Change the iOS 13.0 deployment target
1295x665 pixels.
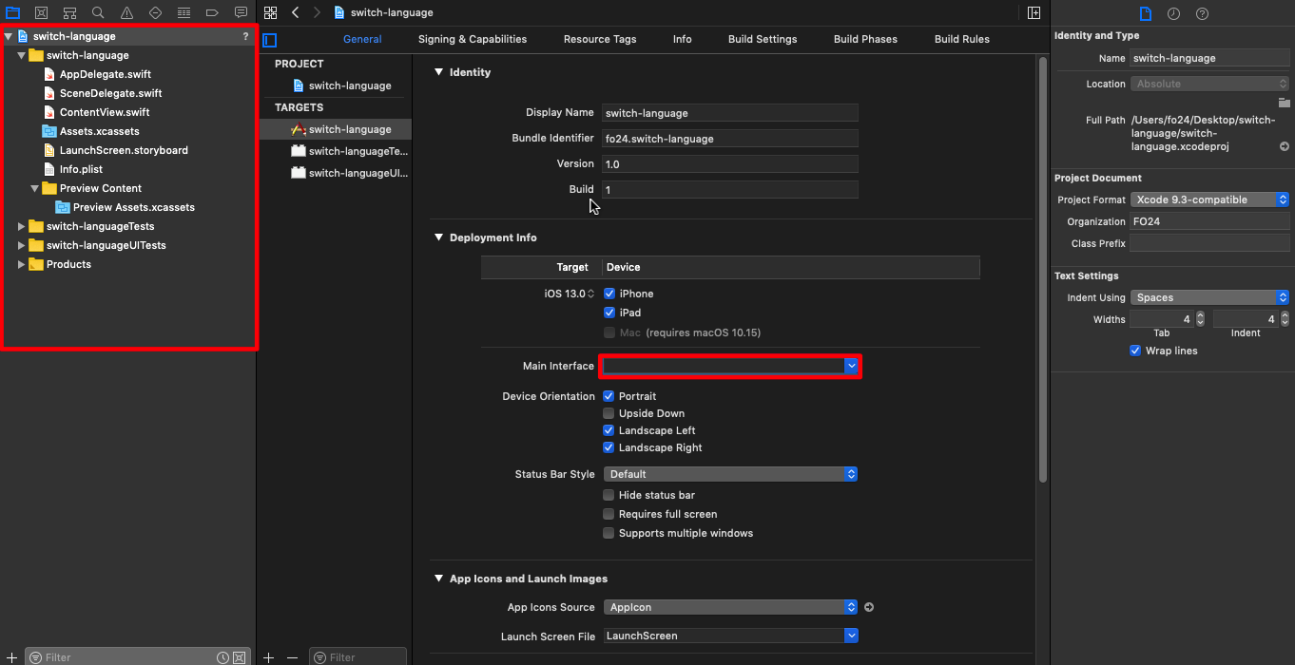(570, 294)
